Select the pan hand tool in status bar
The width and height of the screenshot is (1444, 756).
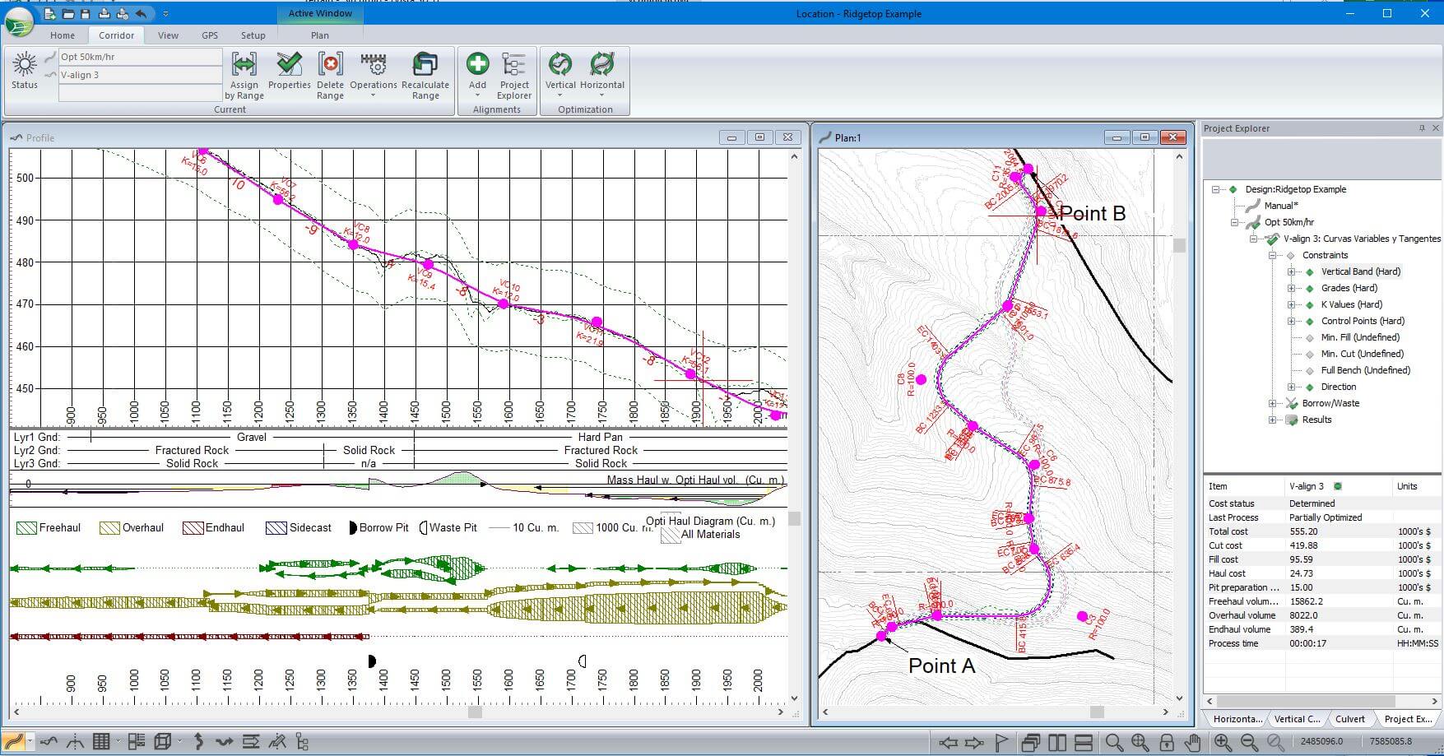(1192, 742)
